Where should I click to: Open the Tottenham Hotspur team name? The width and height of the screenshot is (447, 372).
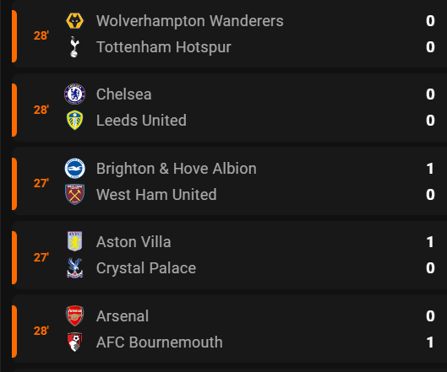[164, 47]
